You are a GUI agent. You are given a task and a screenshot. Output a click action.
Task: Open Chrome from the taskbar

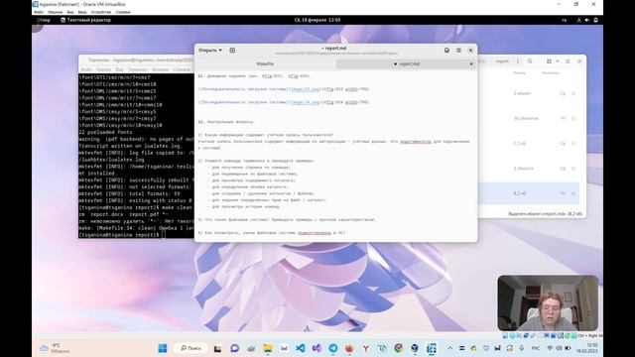point(399,348)
